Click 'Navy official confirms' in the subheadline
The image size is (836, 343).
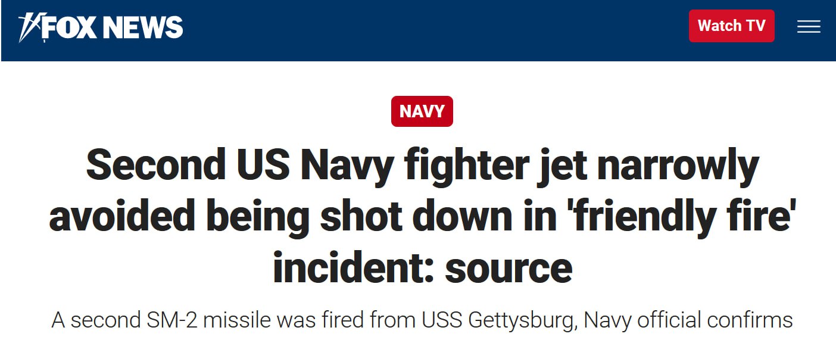pos(688,321)
